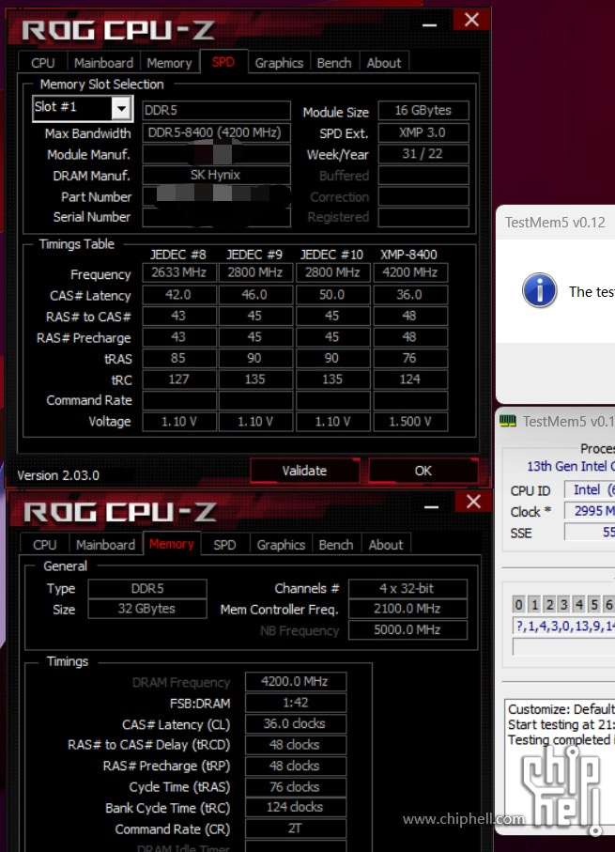Click the 13th Gen Intel processor name in TestMem5
The width and height of the screenshot is (615, 852).
coord(571,466)
